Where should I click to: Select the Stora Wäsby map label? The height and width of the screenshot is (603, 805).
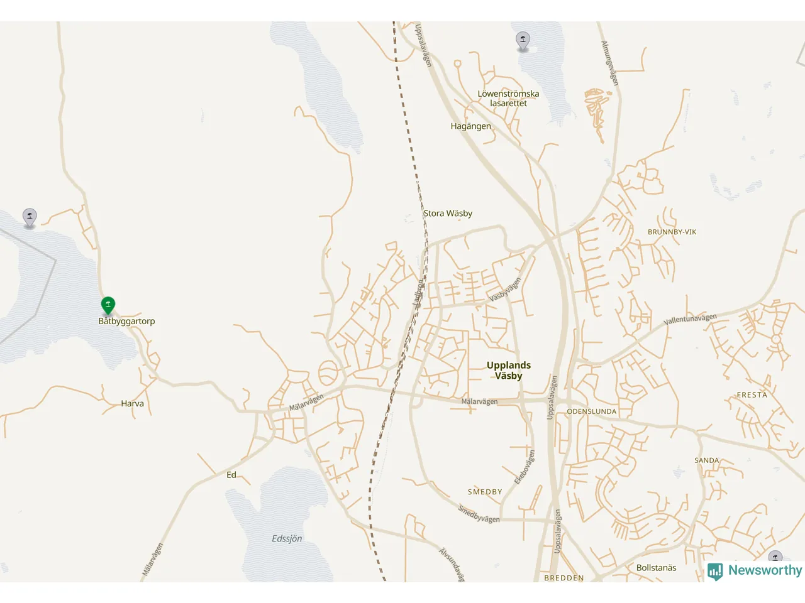[x=448, y=214]
